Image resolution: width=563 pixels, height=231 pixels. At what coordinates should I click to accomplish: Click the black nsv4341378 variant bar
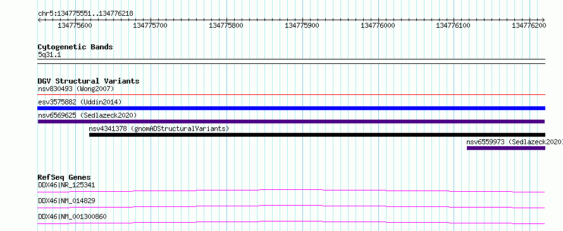[317, 135]
